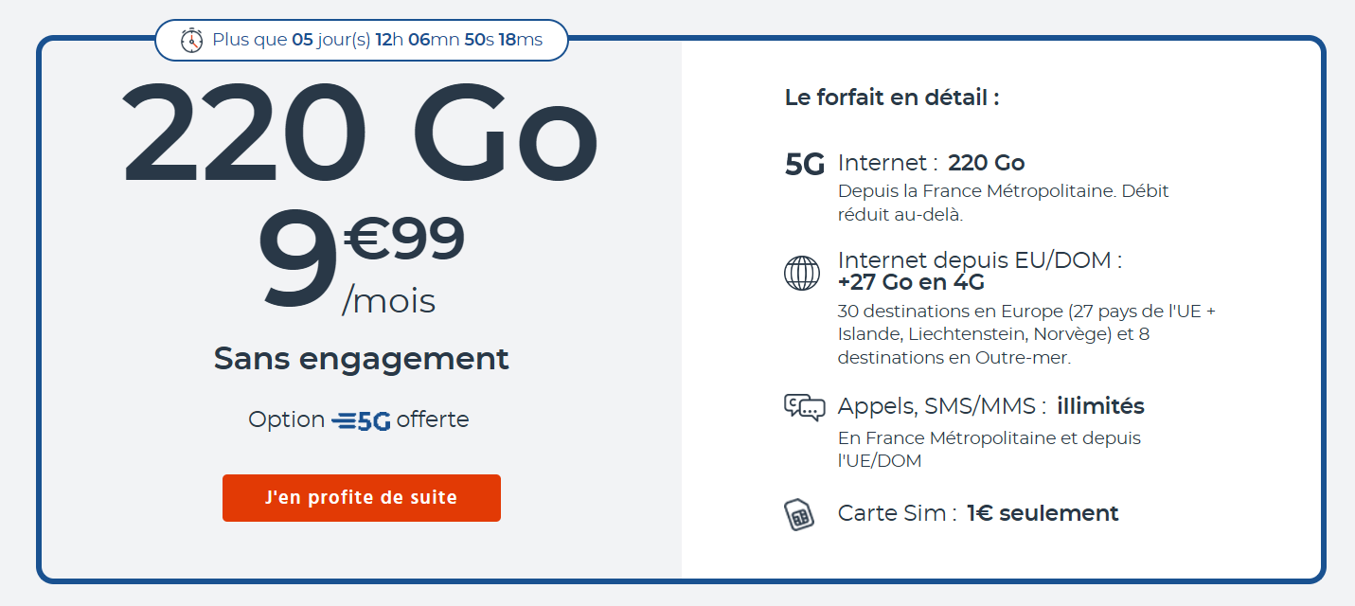
Task: Click the 30 destinations en Europe description
Action: tap(1026, 334)
